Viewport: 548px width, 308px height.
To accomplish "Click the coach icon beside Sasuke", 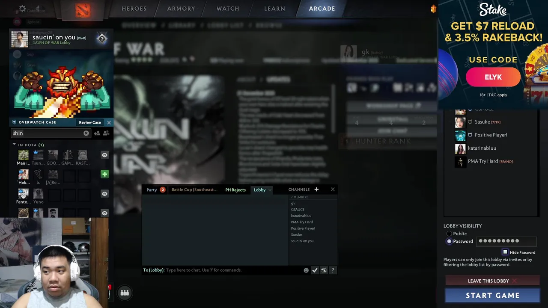I will point(470,122).
